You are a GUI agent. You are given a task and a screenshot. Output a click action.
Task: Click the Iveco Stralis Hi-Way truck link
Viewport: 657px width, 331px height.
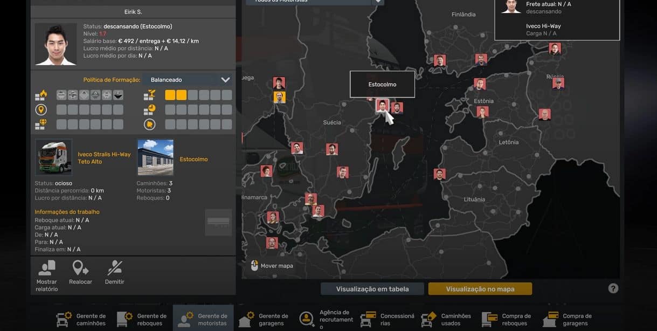click(104, 157)
